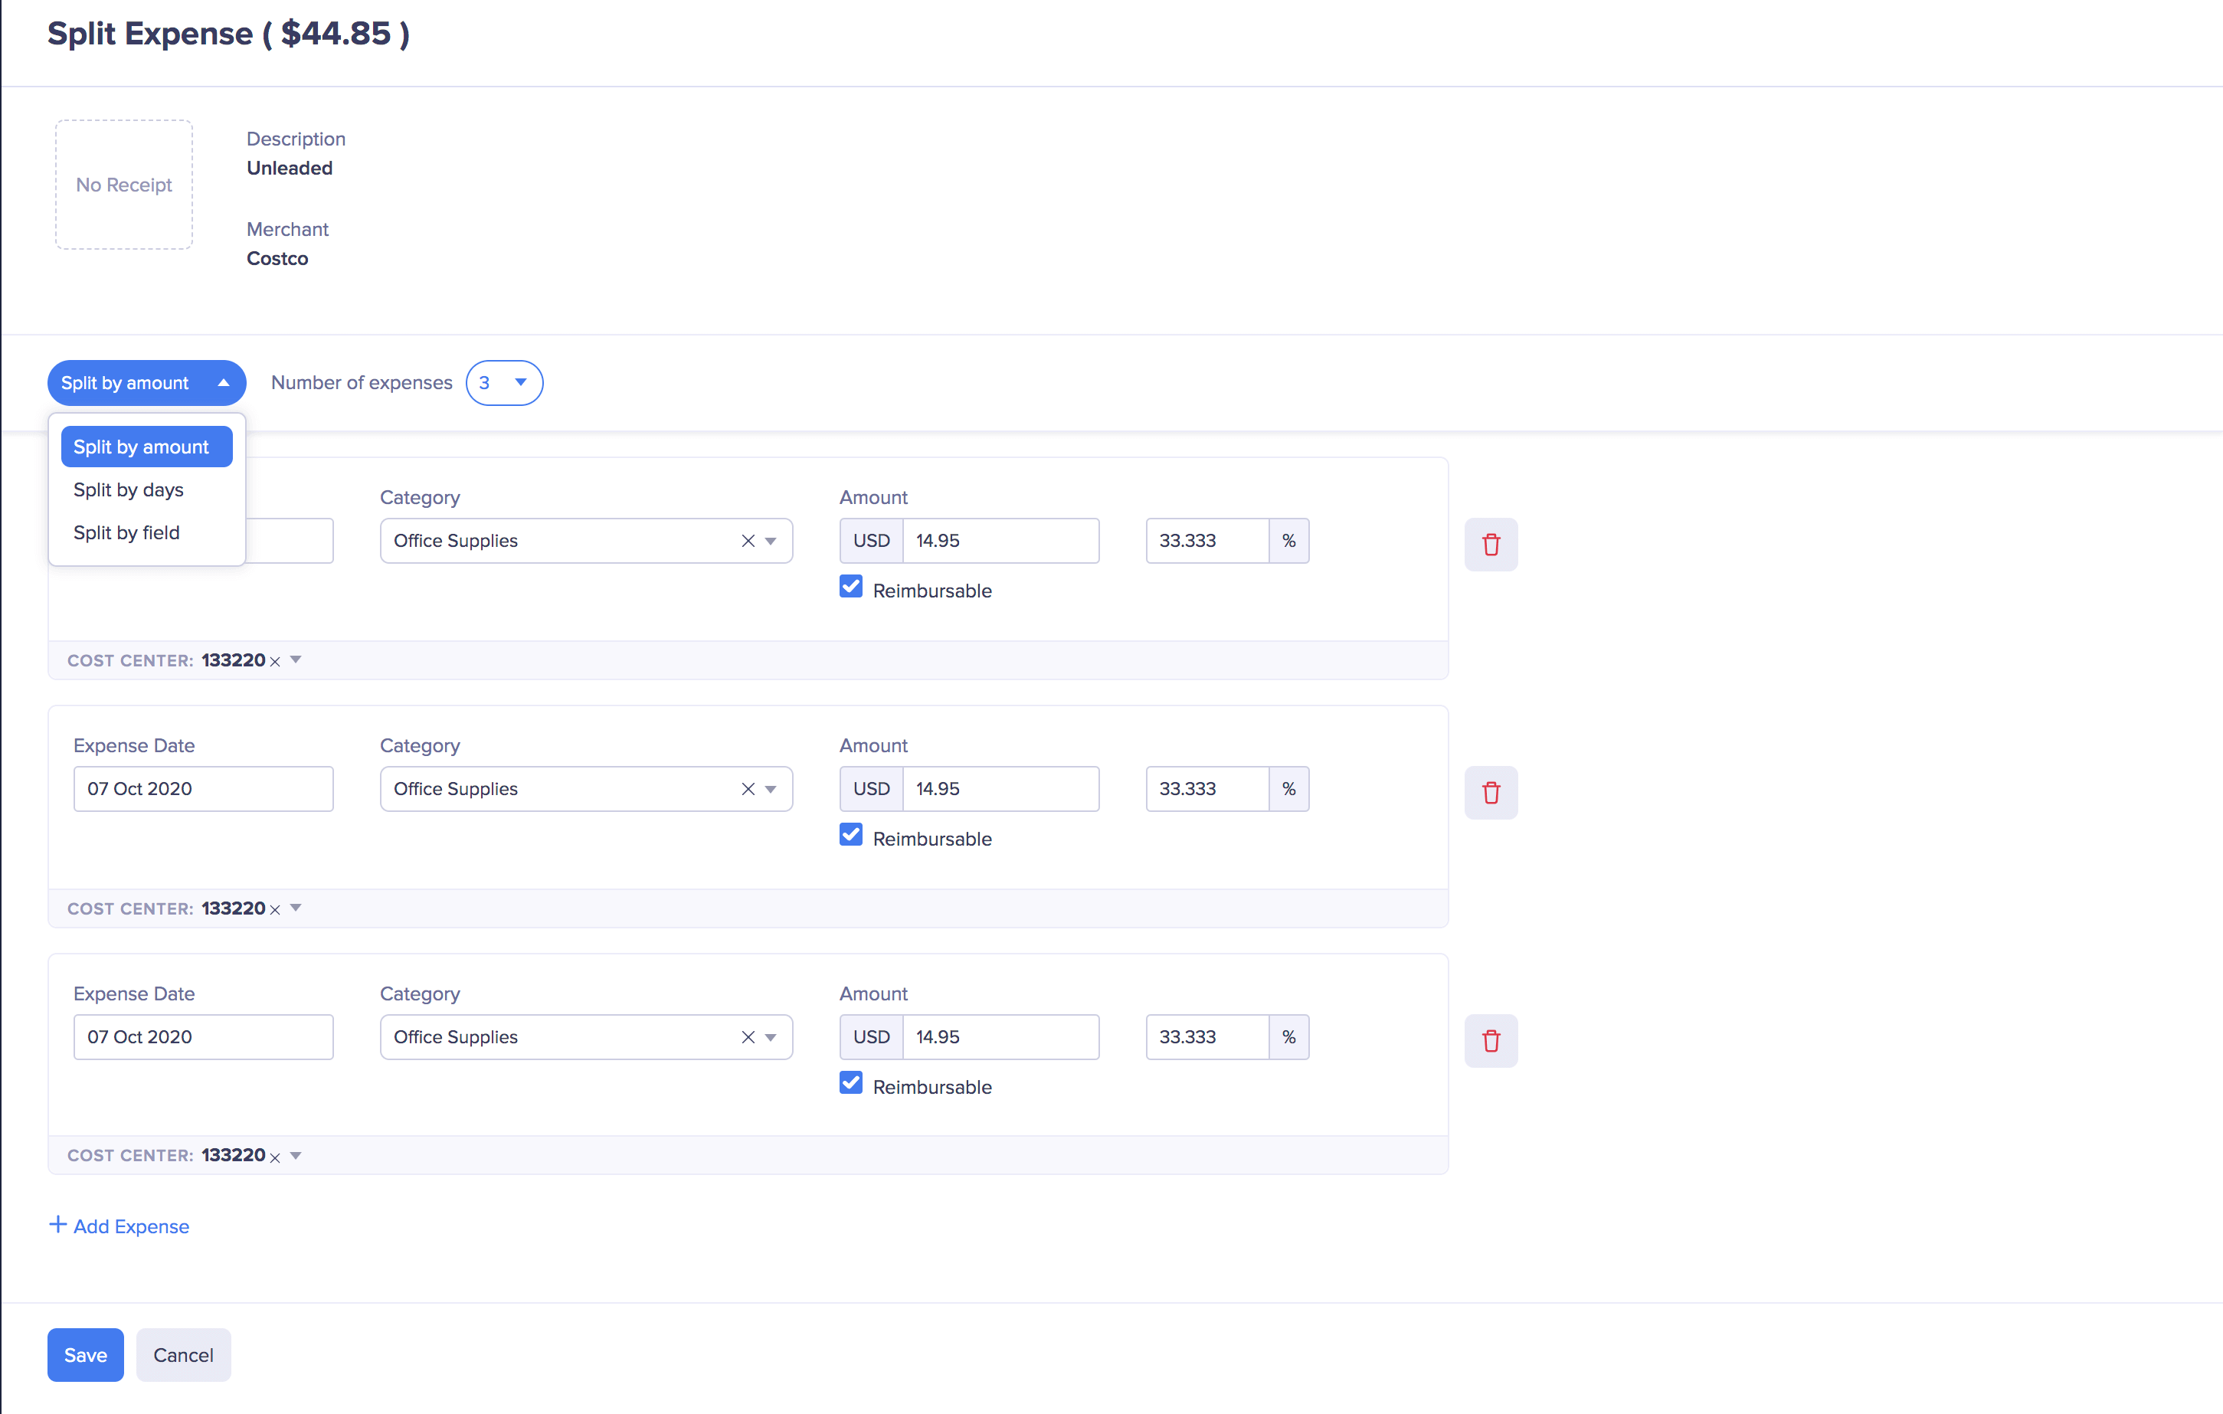Toggle Reimbursable checkbox on second expense
The image size is (2223, 1414).
(x=850, y=835)
